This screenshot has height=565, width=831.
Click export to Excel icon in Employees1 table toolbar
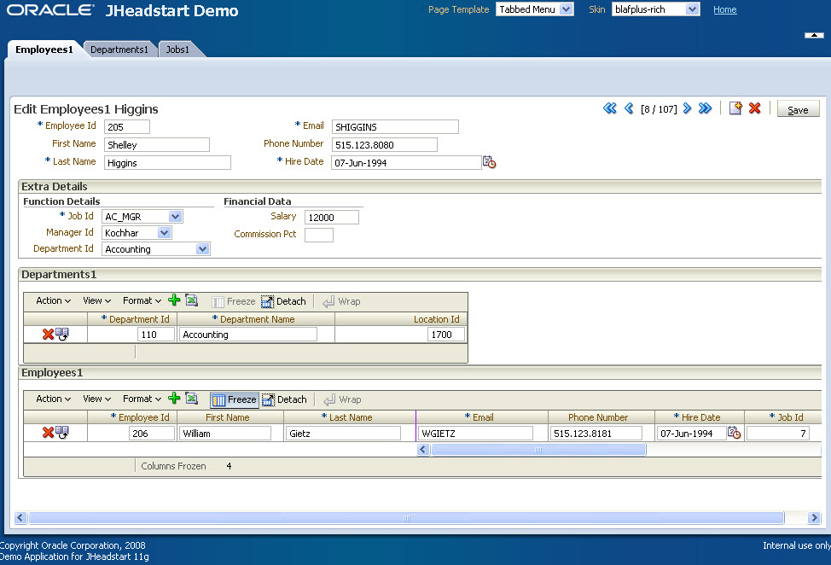tap(191, 398)
